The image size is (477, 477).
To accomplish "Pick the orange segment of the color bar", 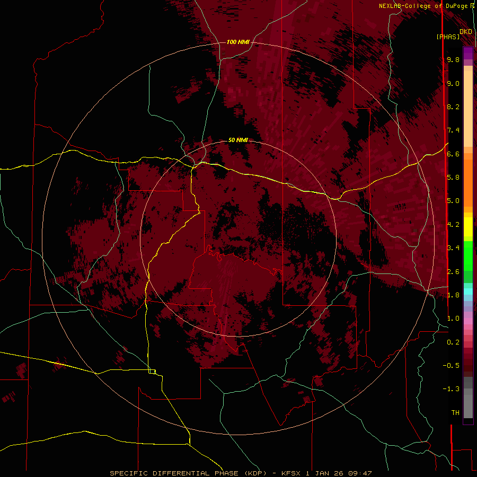I will [x=468, y=182].
